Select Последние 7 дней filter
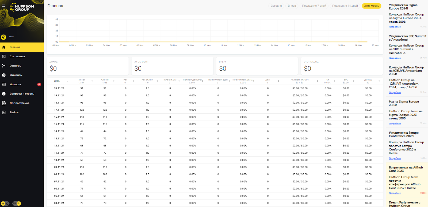 314,6
